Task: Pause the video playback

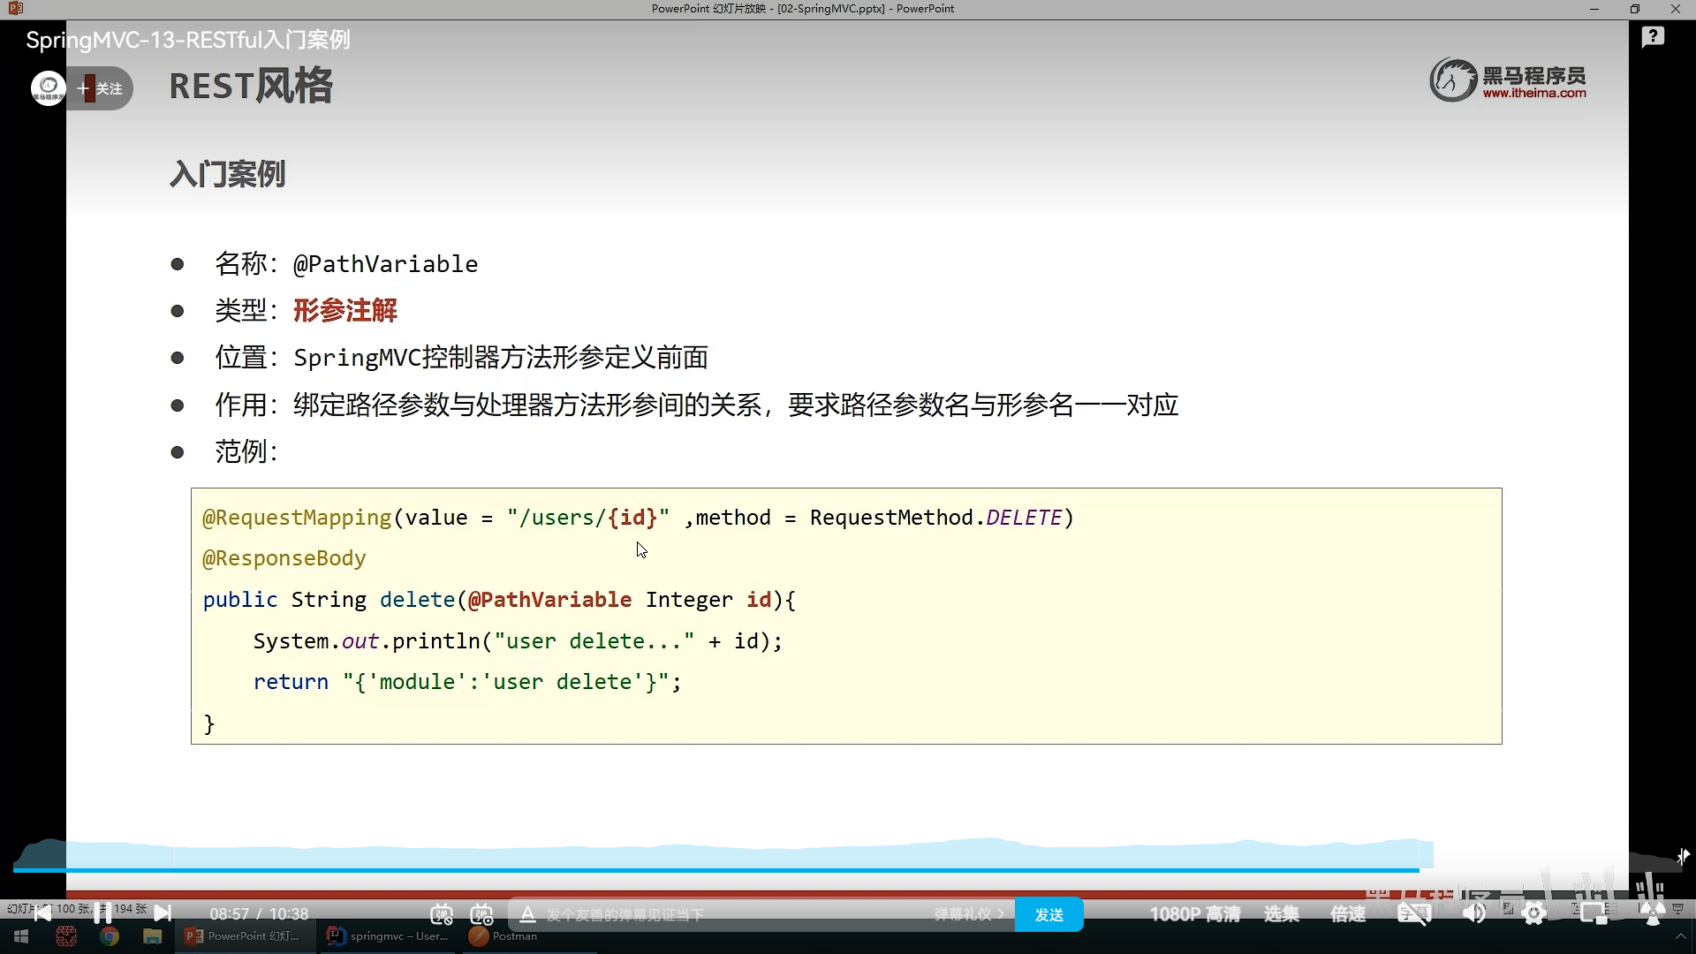Action: [x=102, y=913]
